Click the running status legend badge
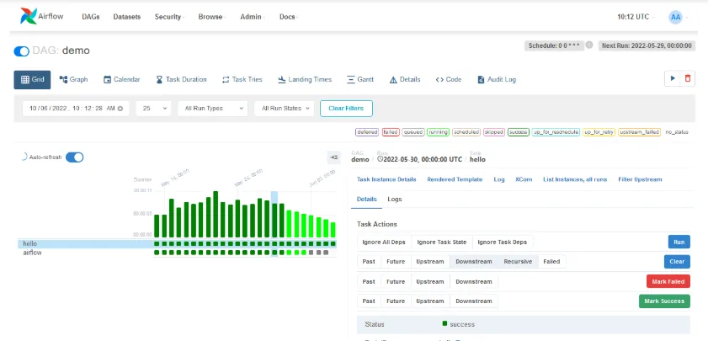Image resolution: width=708 pixels, height=341 pixels. pyautogui.click(x=438, y=132)
